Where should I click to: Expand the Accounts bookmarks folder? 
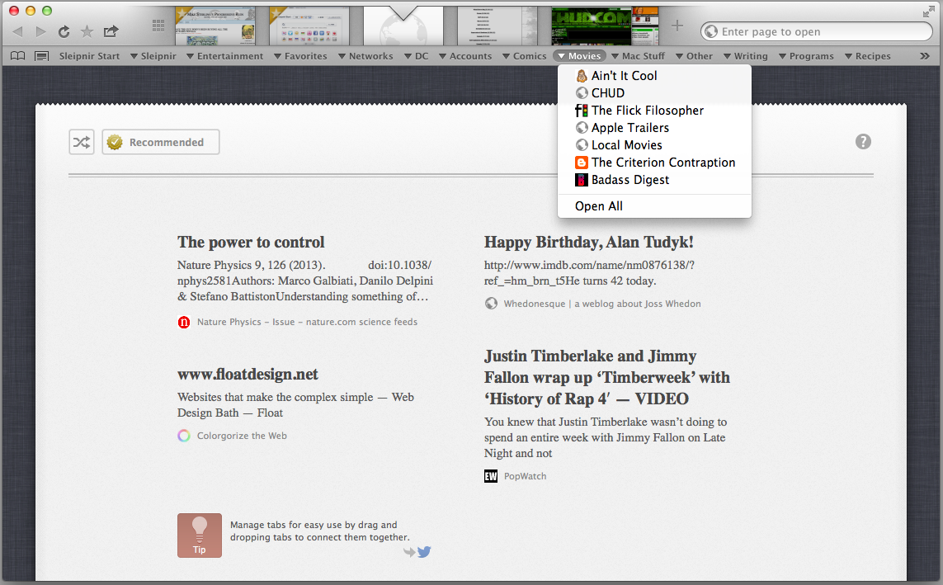465,56
